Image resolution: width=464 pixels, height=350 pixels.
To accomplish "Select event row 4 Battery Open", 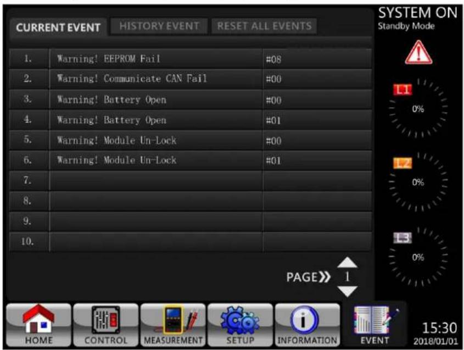I will tap(191, 120).
